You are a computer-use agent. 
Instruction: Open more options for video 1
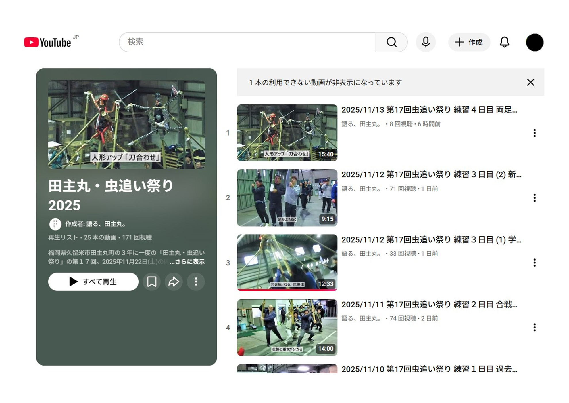point(534,133)
